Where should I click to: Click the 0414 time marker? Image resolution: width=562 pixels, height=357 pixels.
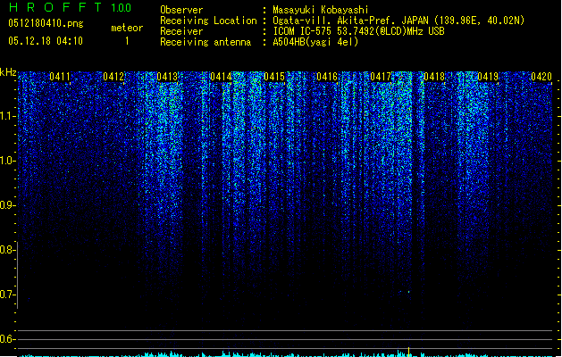coord(221,77)
